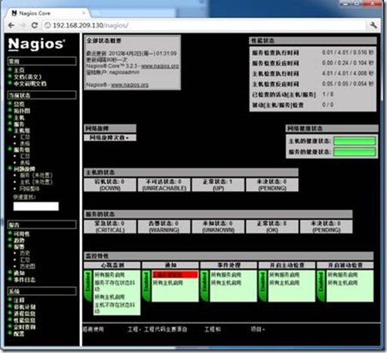Click the www.nagios.org link beside Nagios Core 3.2.3
Image resolution: width=387 pixels, height=353 pixels.
[160, 66]
